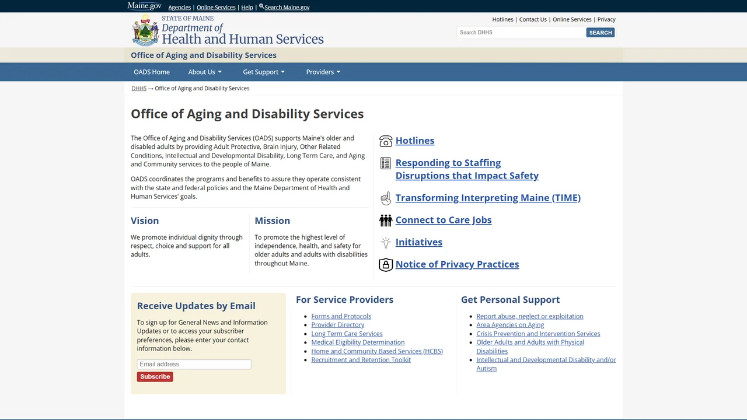Focus the Search DHHS input field

(521, 33)
